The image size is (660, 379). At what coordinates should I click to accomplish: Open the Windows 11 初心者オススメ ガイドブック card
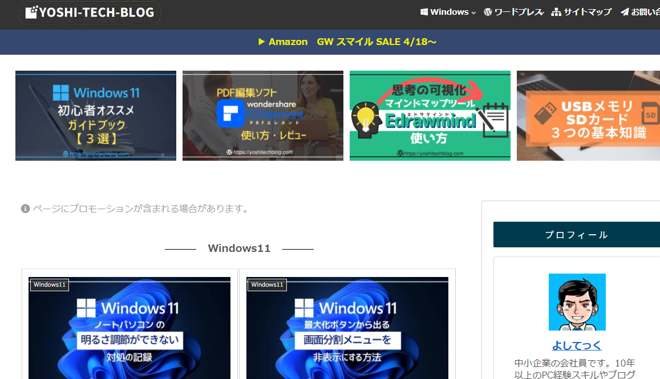[x=95, y=116]
